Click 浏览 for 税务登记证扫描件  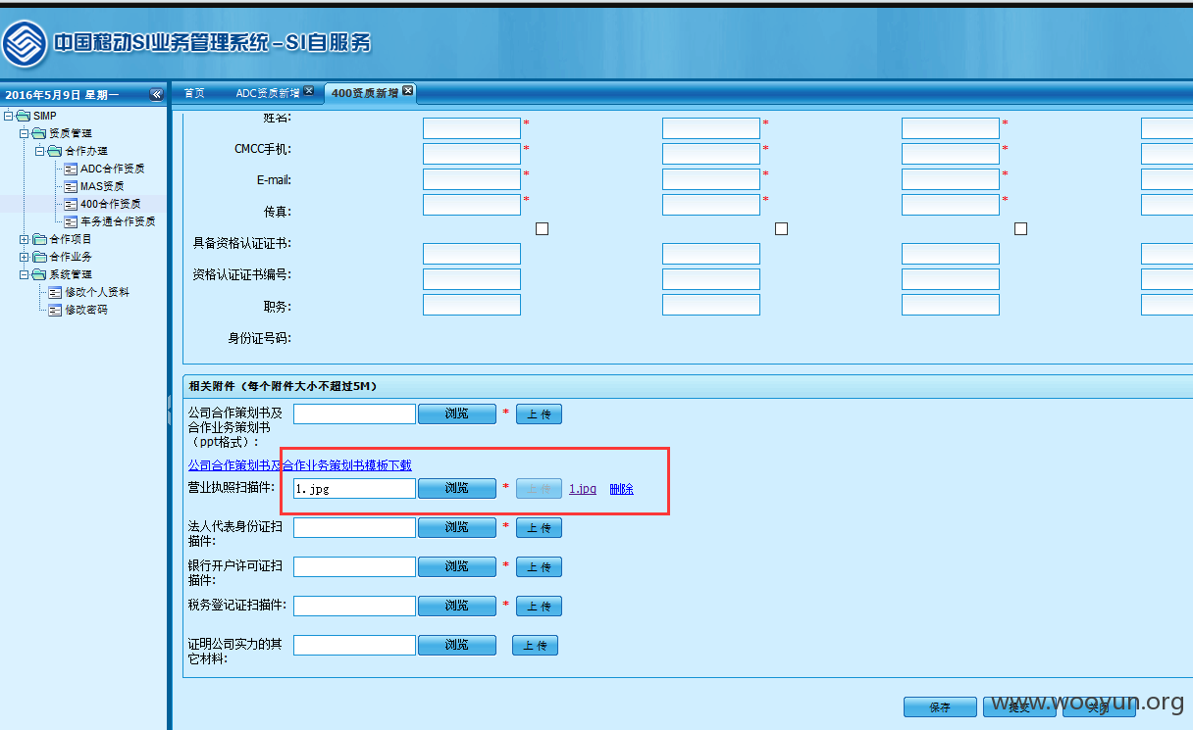point(457,607)
